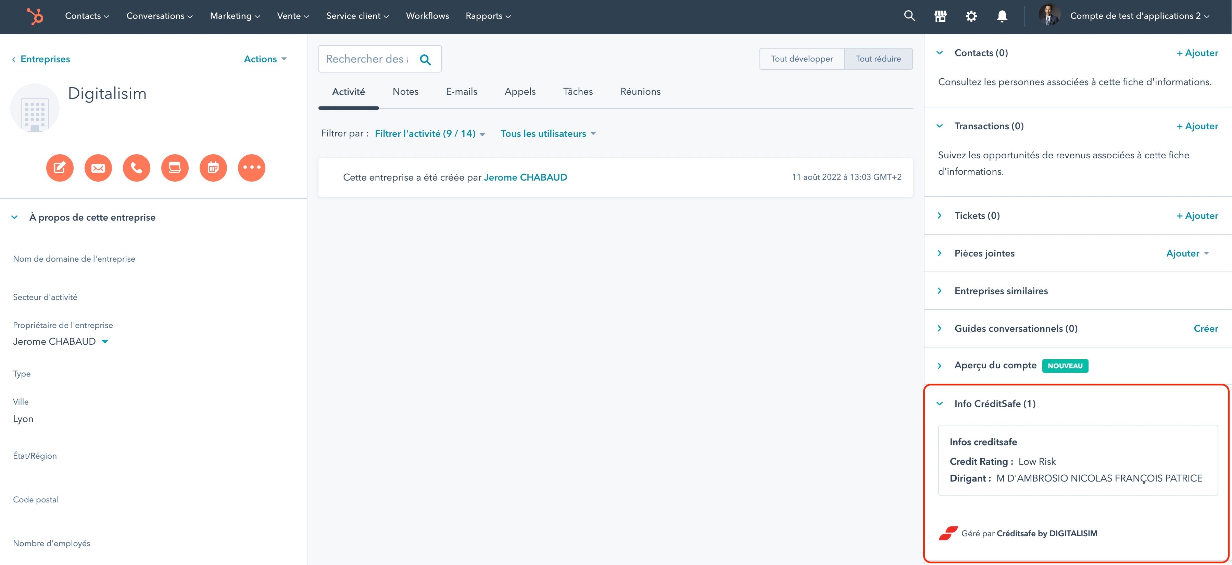Click the Rechercher des activités search field

[367, 59]
